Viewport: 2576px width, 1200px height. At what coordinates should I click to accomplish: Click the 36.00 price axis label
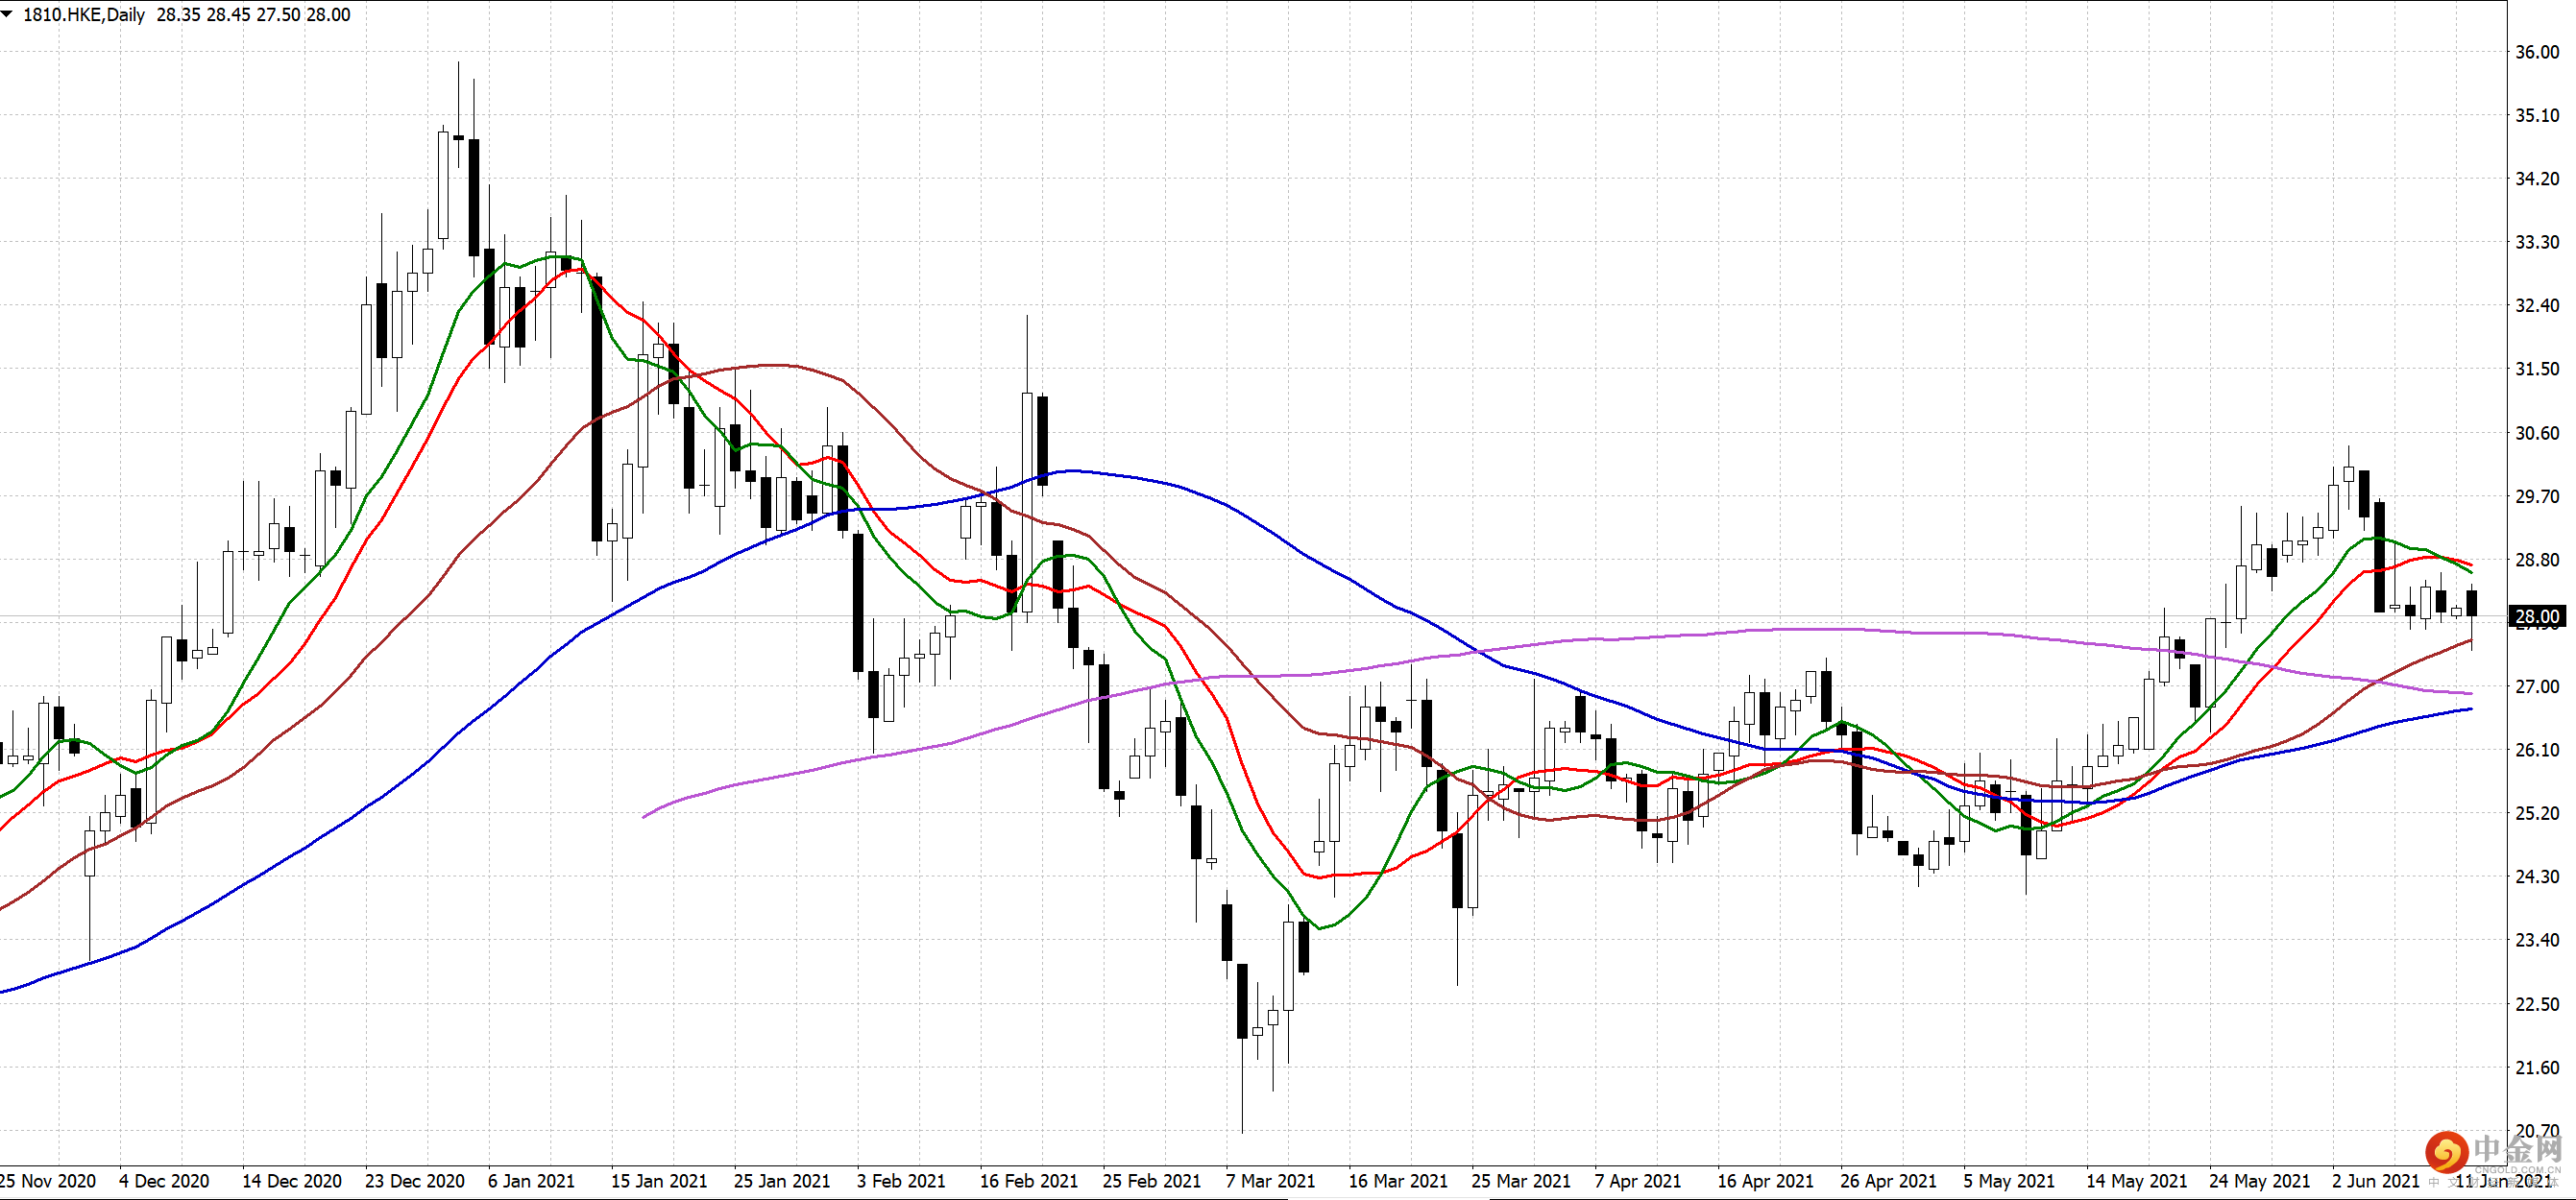tap(2538, 52)
